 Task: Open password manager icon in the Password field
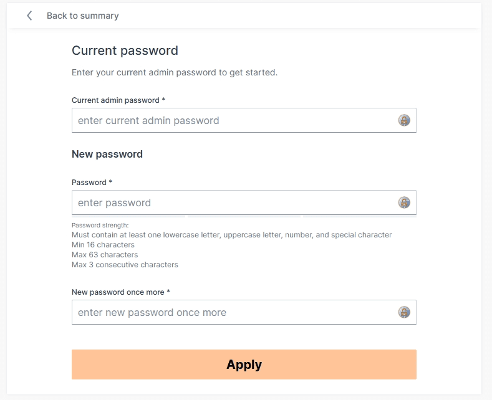404,202
